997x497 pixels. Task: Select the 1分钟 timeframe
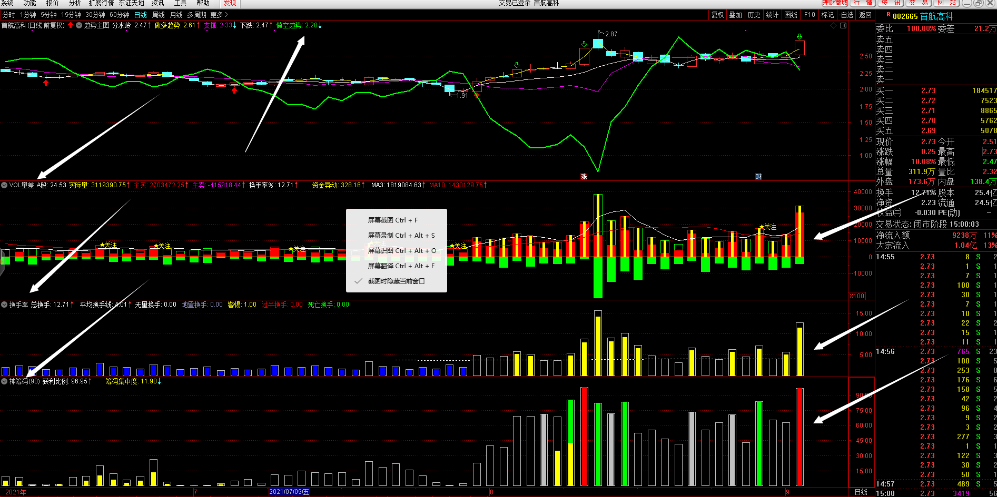(x=28, y=15)
